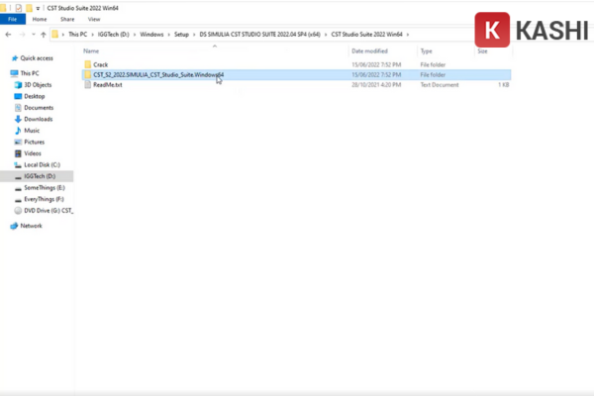594x396 pixels.
Task: Click the CST_S2_2022.SIMULIA_CST_Studio_Suite.Windows64 folder name
Action: pyautogui.click(x=158, y=74)
